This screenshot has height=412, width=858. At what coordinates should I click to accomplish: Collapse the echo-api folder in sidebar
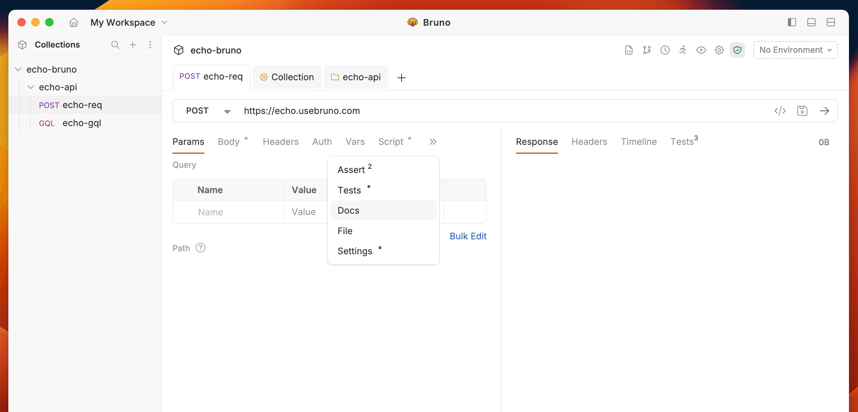pos(31,87)
